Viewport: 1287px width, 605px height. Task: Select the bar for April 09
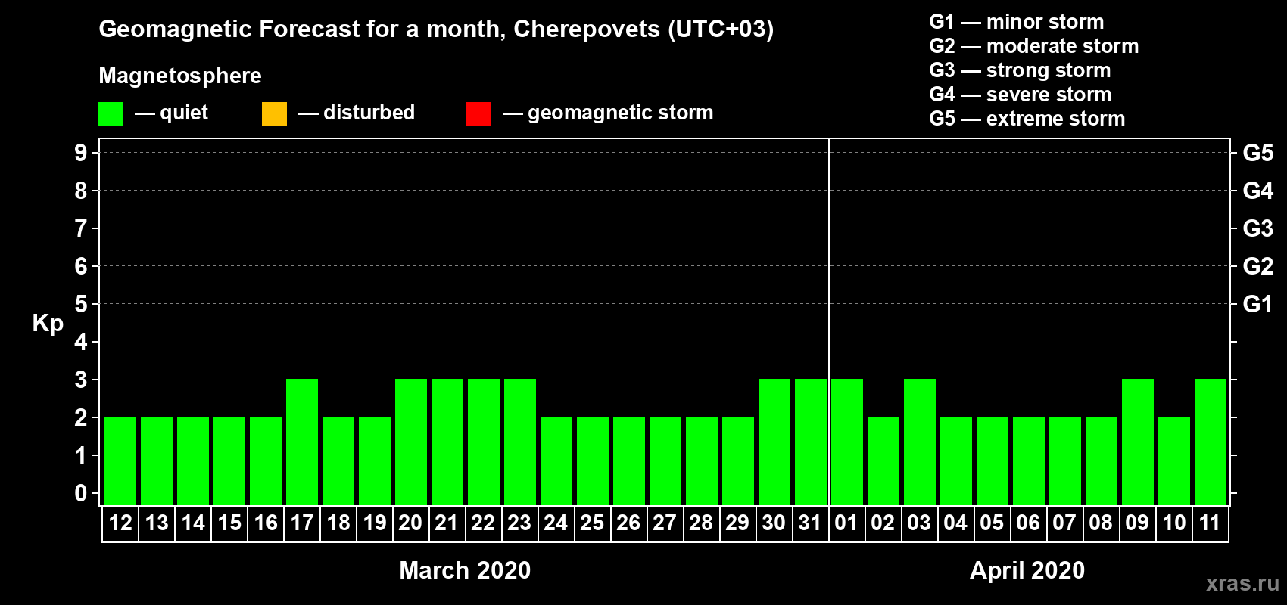(x=1138, y=442)
